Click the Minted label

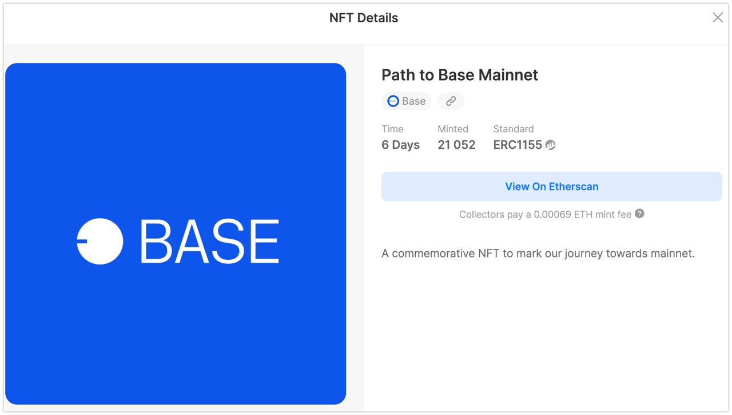pos(453,129)
